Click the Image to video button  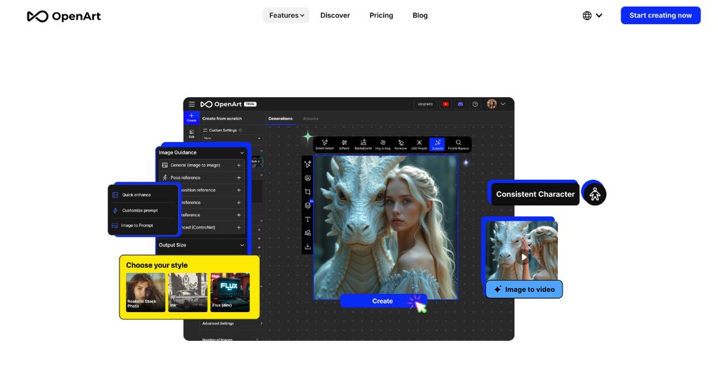point(524,289)
